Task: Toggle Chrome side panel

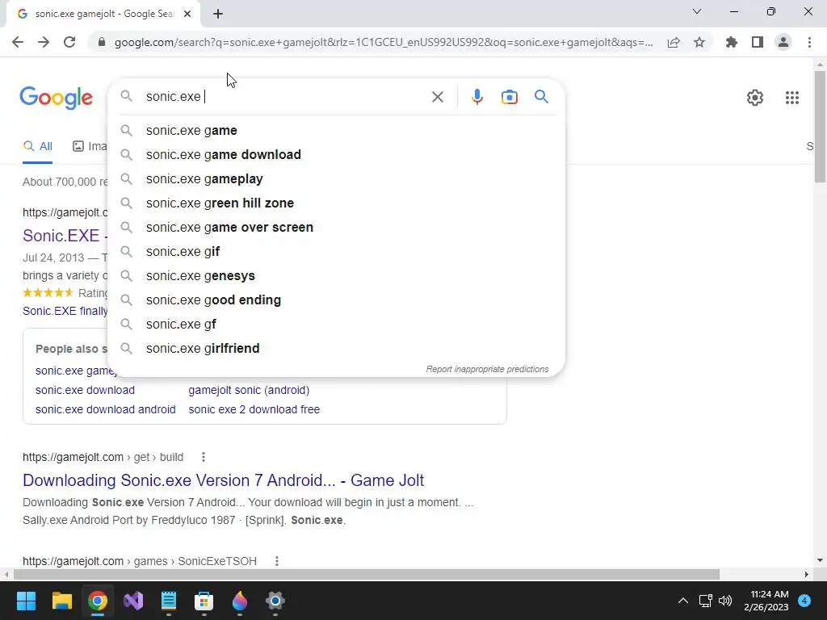Action: point(758,42)
